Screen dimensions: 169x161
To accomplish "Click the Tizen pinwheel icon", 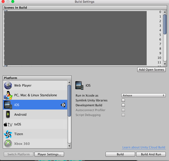I will [8, 134].
